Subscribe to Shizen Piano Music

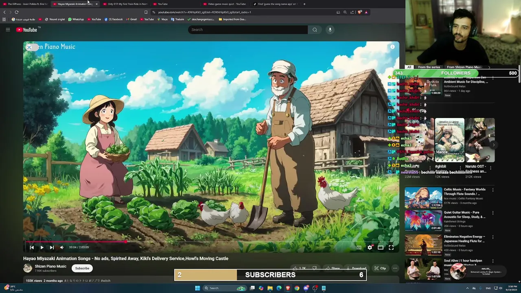pos(82,268)
